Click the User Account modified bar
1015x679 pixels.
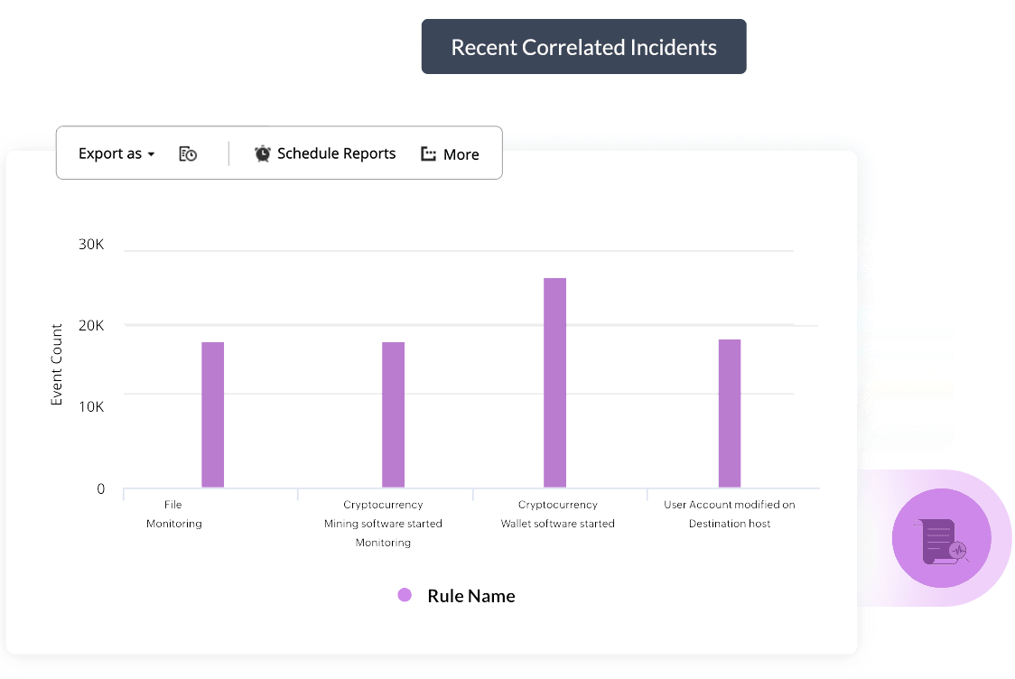(x=730, y=414)
